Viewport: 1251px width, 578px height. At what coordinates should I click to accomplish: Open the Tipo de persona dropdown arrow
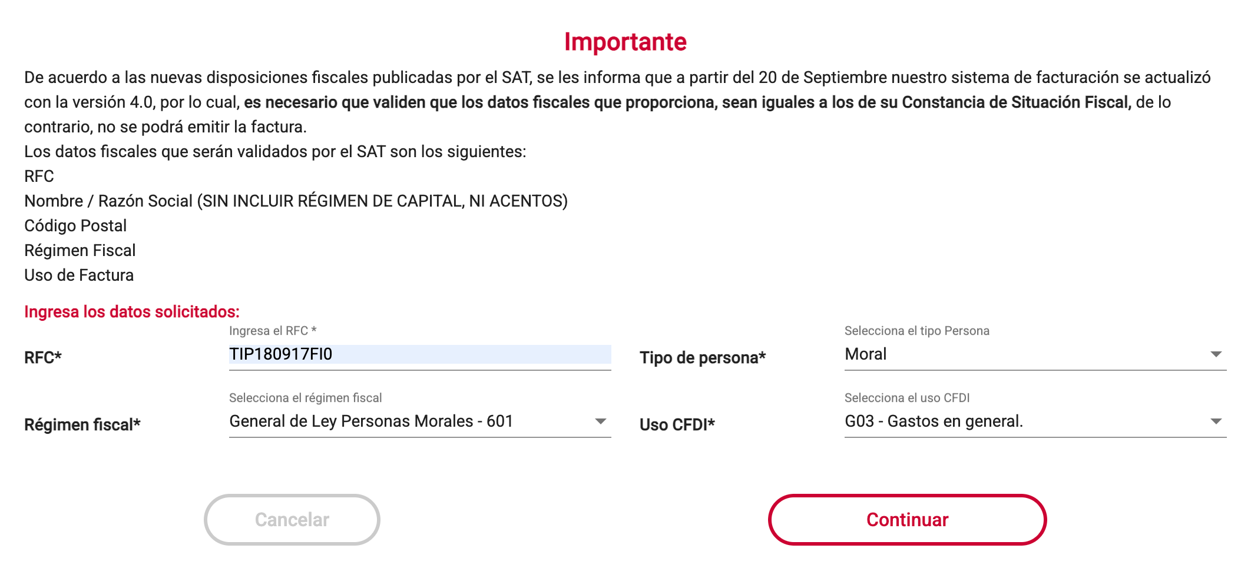(x=1216, y=354)
